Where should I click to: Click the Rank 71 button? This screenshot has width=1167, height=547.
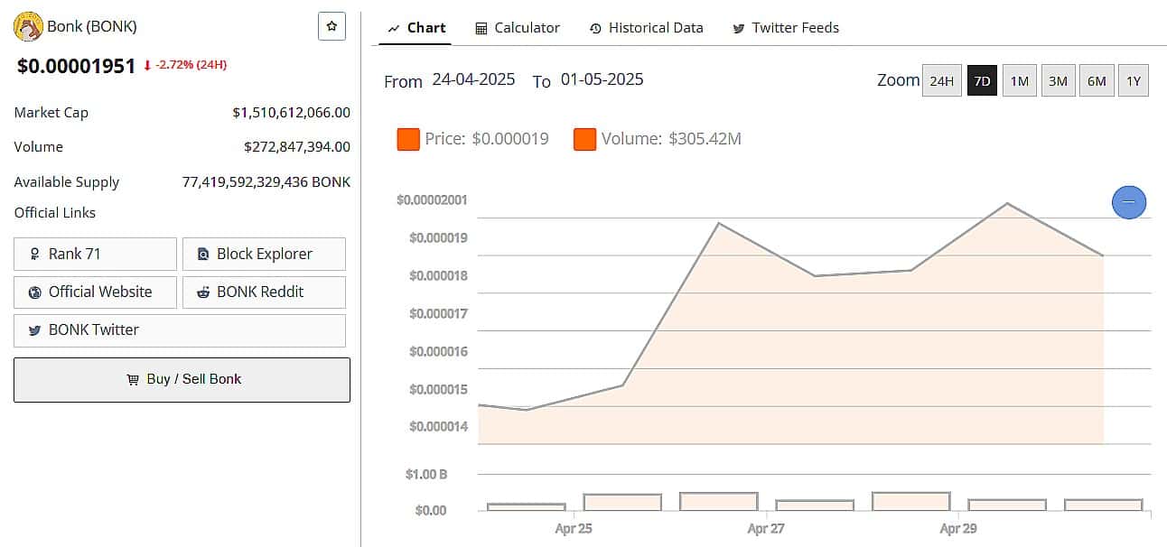coord(95,254)
